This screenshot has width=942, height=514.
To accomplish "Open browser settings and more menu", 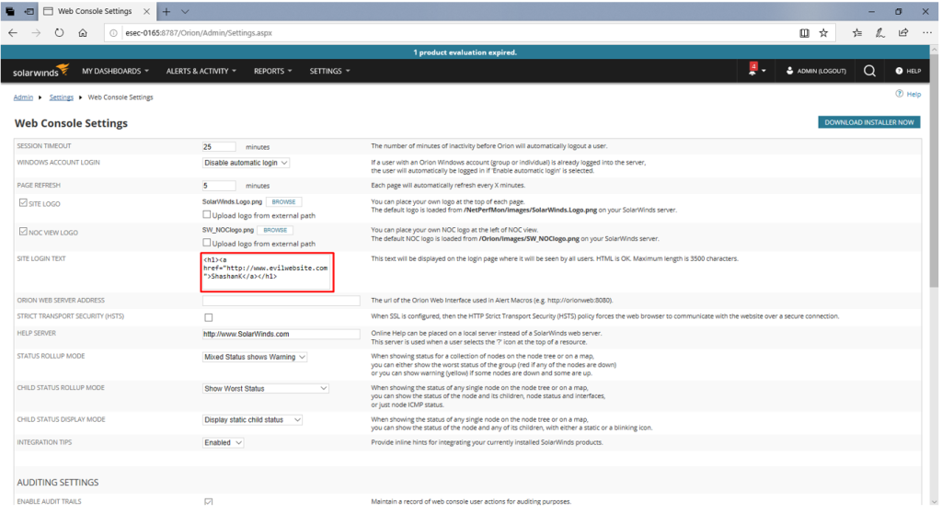I will coord(927,33).
